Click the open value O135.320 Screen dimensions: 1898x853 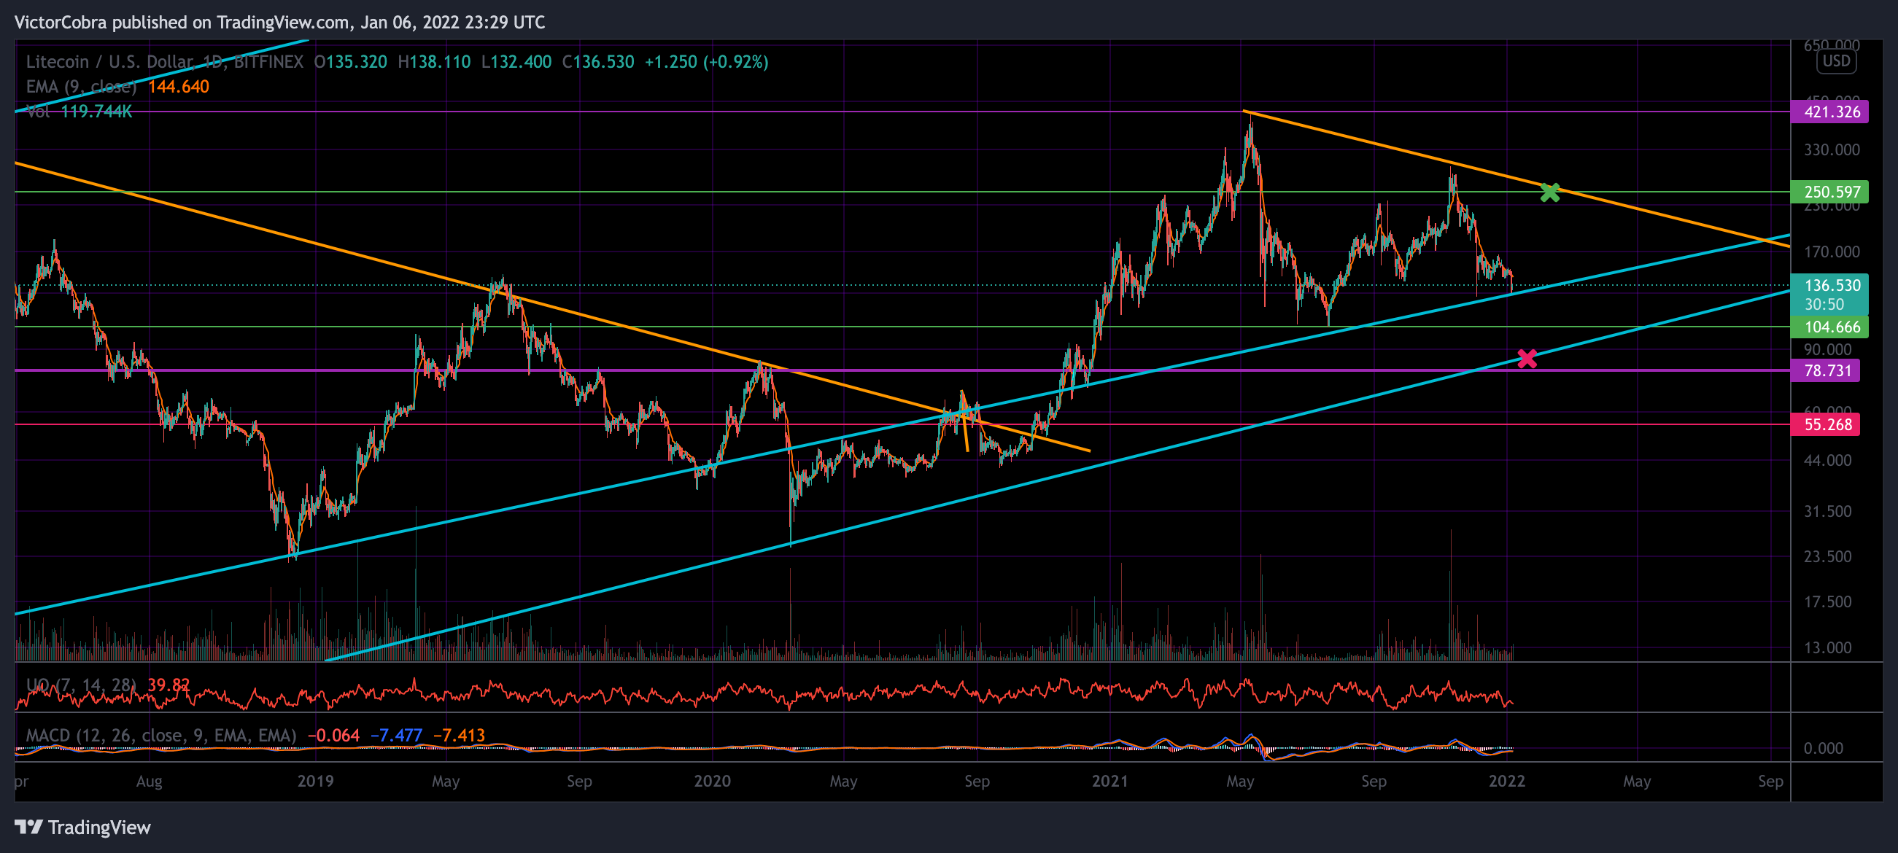350,62
